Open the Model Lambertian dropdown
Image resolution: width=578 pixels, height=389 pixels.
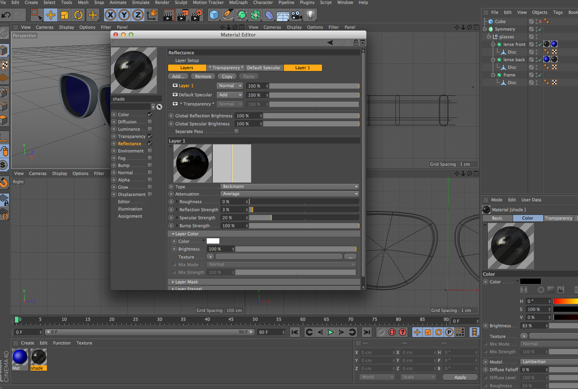pos(549,362)
